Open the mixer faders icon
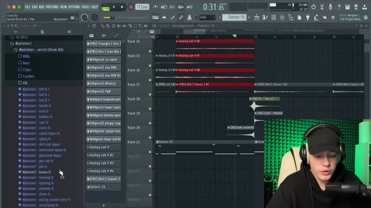The width and height of the screenshot is (371, 208). pyautogui.click(x=282, y=17)
